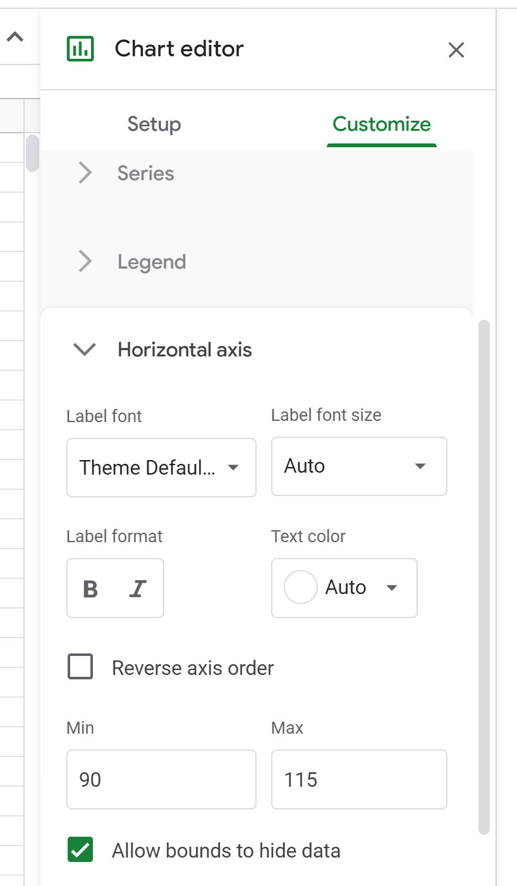Open the Label font dropdown
This screenshot has width=517, height=886.
coord(161,468)
